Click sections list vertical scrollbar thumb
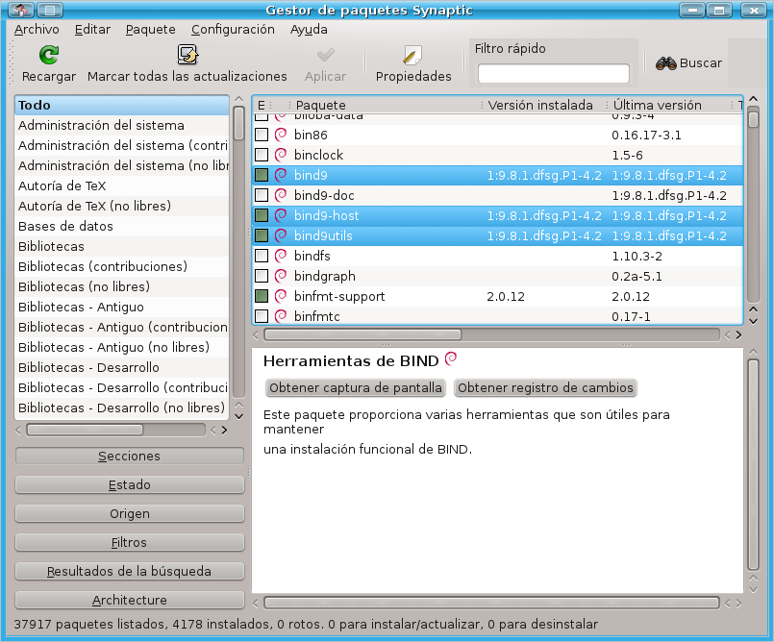774x642 pixels. [x=238, y=123]
